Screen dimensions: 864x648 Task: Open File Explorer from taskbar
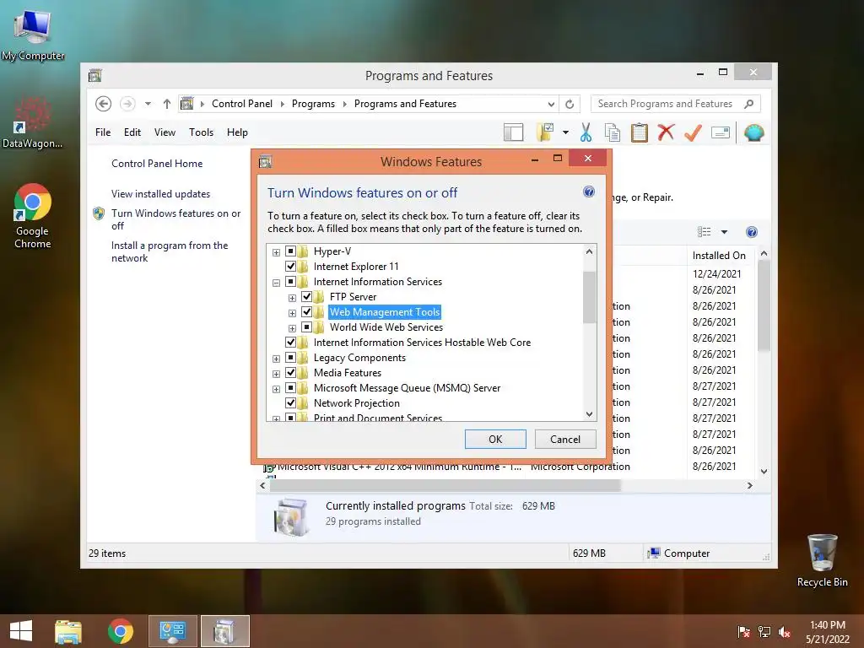pos(68,631)
